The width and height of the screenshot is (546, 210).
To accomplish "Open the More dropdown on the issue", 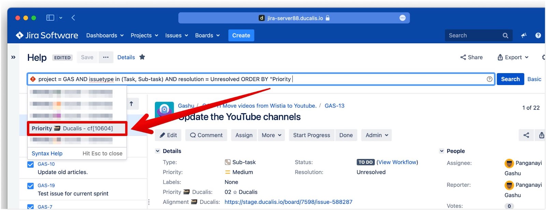I will pyautogui.click(x=271, y=135).
